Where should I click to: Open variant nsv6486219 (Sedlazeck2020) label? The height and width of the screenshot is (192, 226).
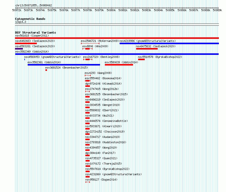point(105,100)
